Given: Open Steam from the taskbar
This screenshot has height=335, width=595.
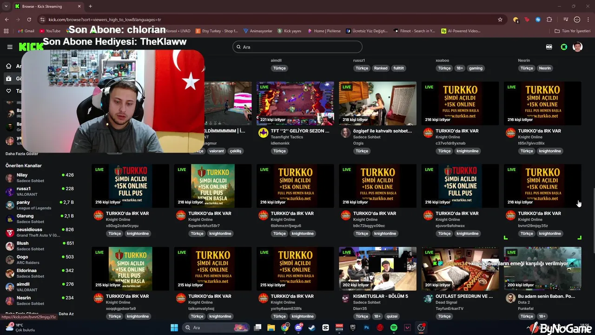Looking at the screenshot, I should pyautogui.click(x=312, y=328).
